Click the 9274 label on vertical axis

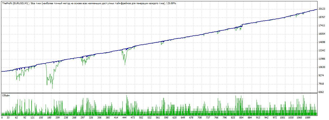point(322,75)
